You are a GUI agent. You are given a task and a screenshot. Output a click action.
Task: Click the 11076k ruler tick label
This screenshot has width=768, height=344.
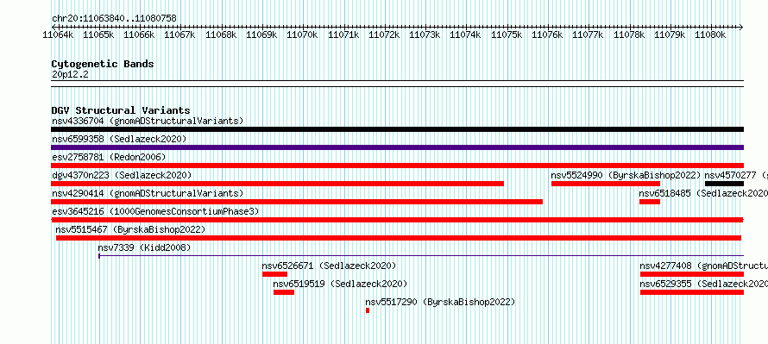548,34
